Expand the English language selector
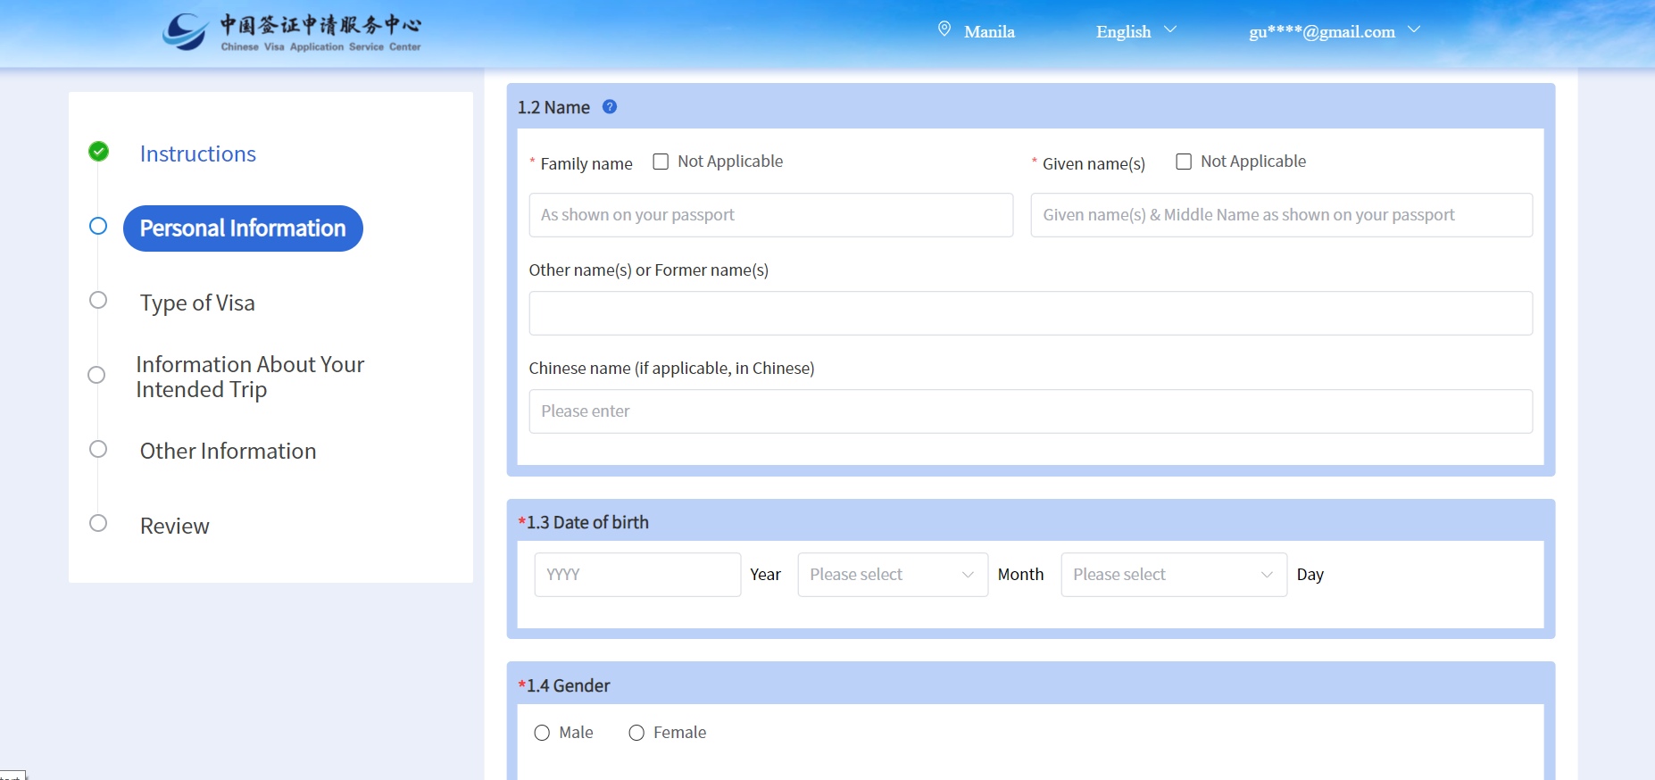 pos(1136,31)
